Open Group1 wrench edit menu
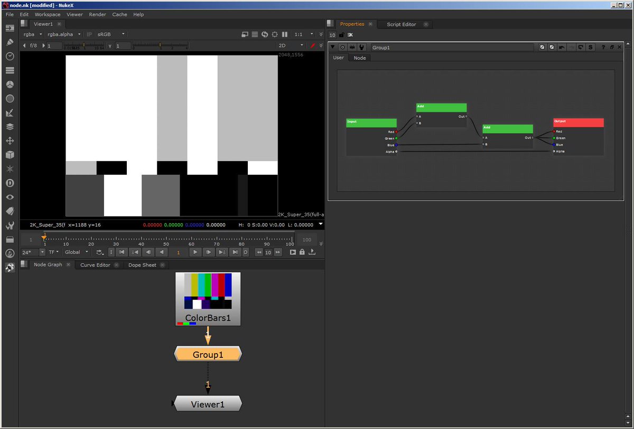 (362, 47)
